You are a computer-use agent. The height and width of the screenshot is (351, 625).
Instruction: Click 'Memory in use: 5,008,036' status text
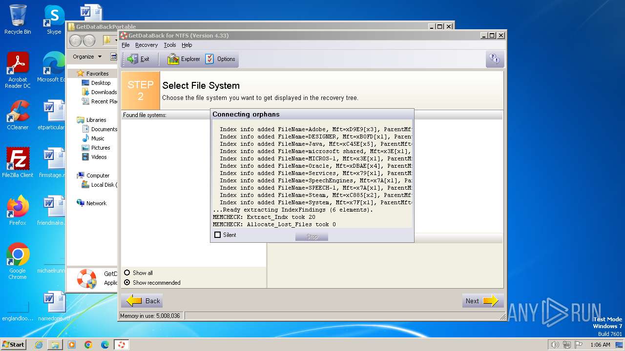tap(151, 316)
